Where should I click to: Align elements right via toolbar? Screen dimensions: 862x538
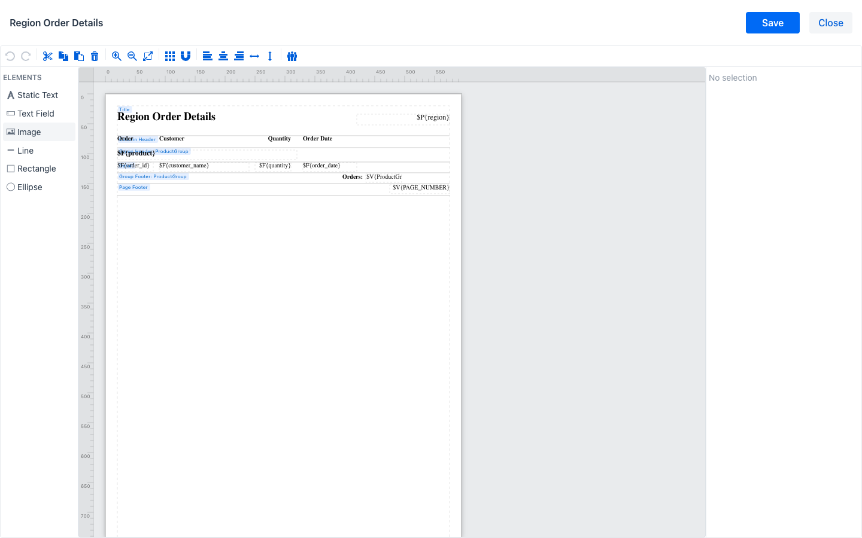(x=239, y=56)
